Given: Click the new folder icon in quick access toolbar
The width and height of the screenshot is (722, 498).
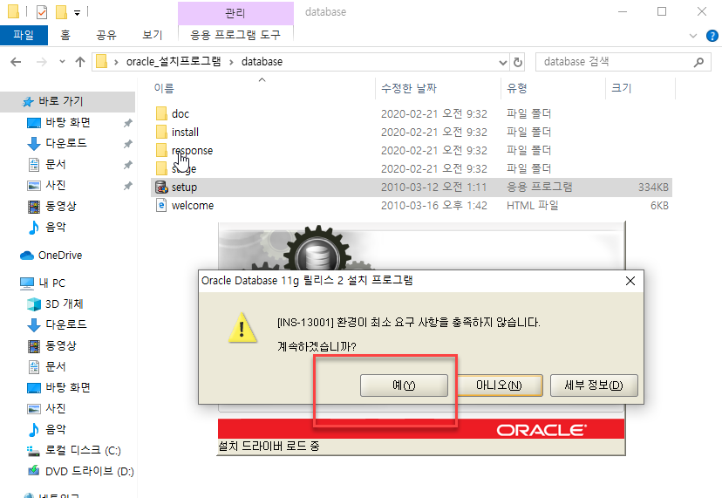Looking at the screenshot, I should tap(61, 12).
